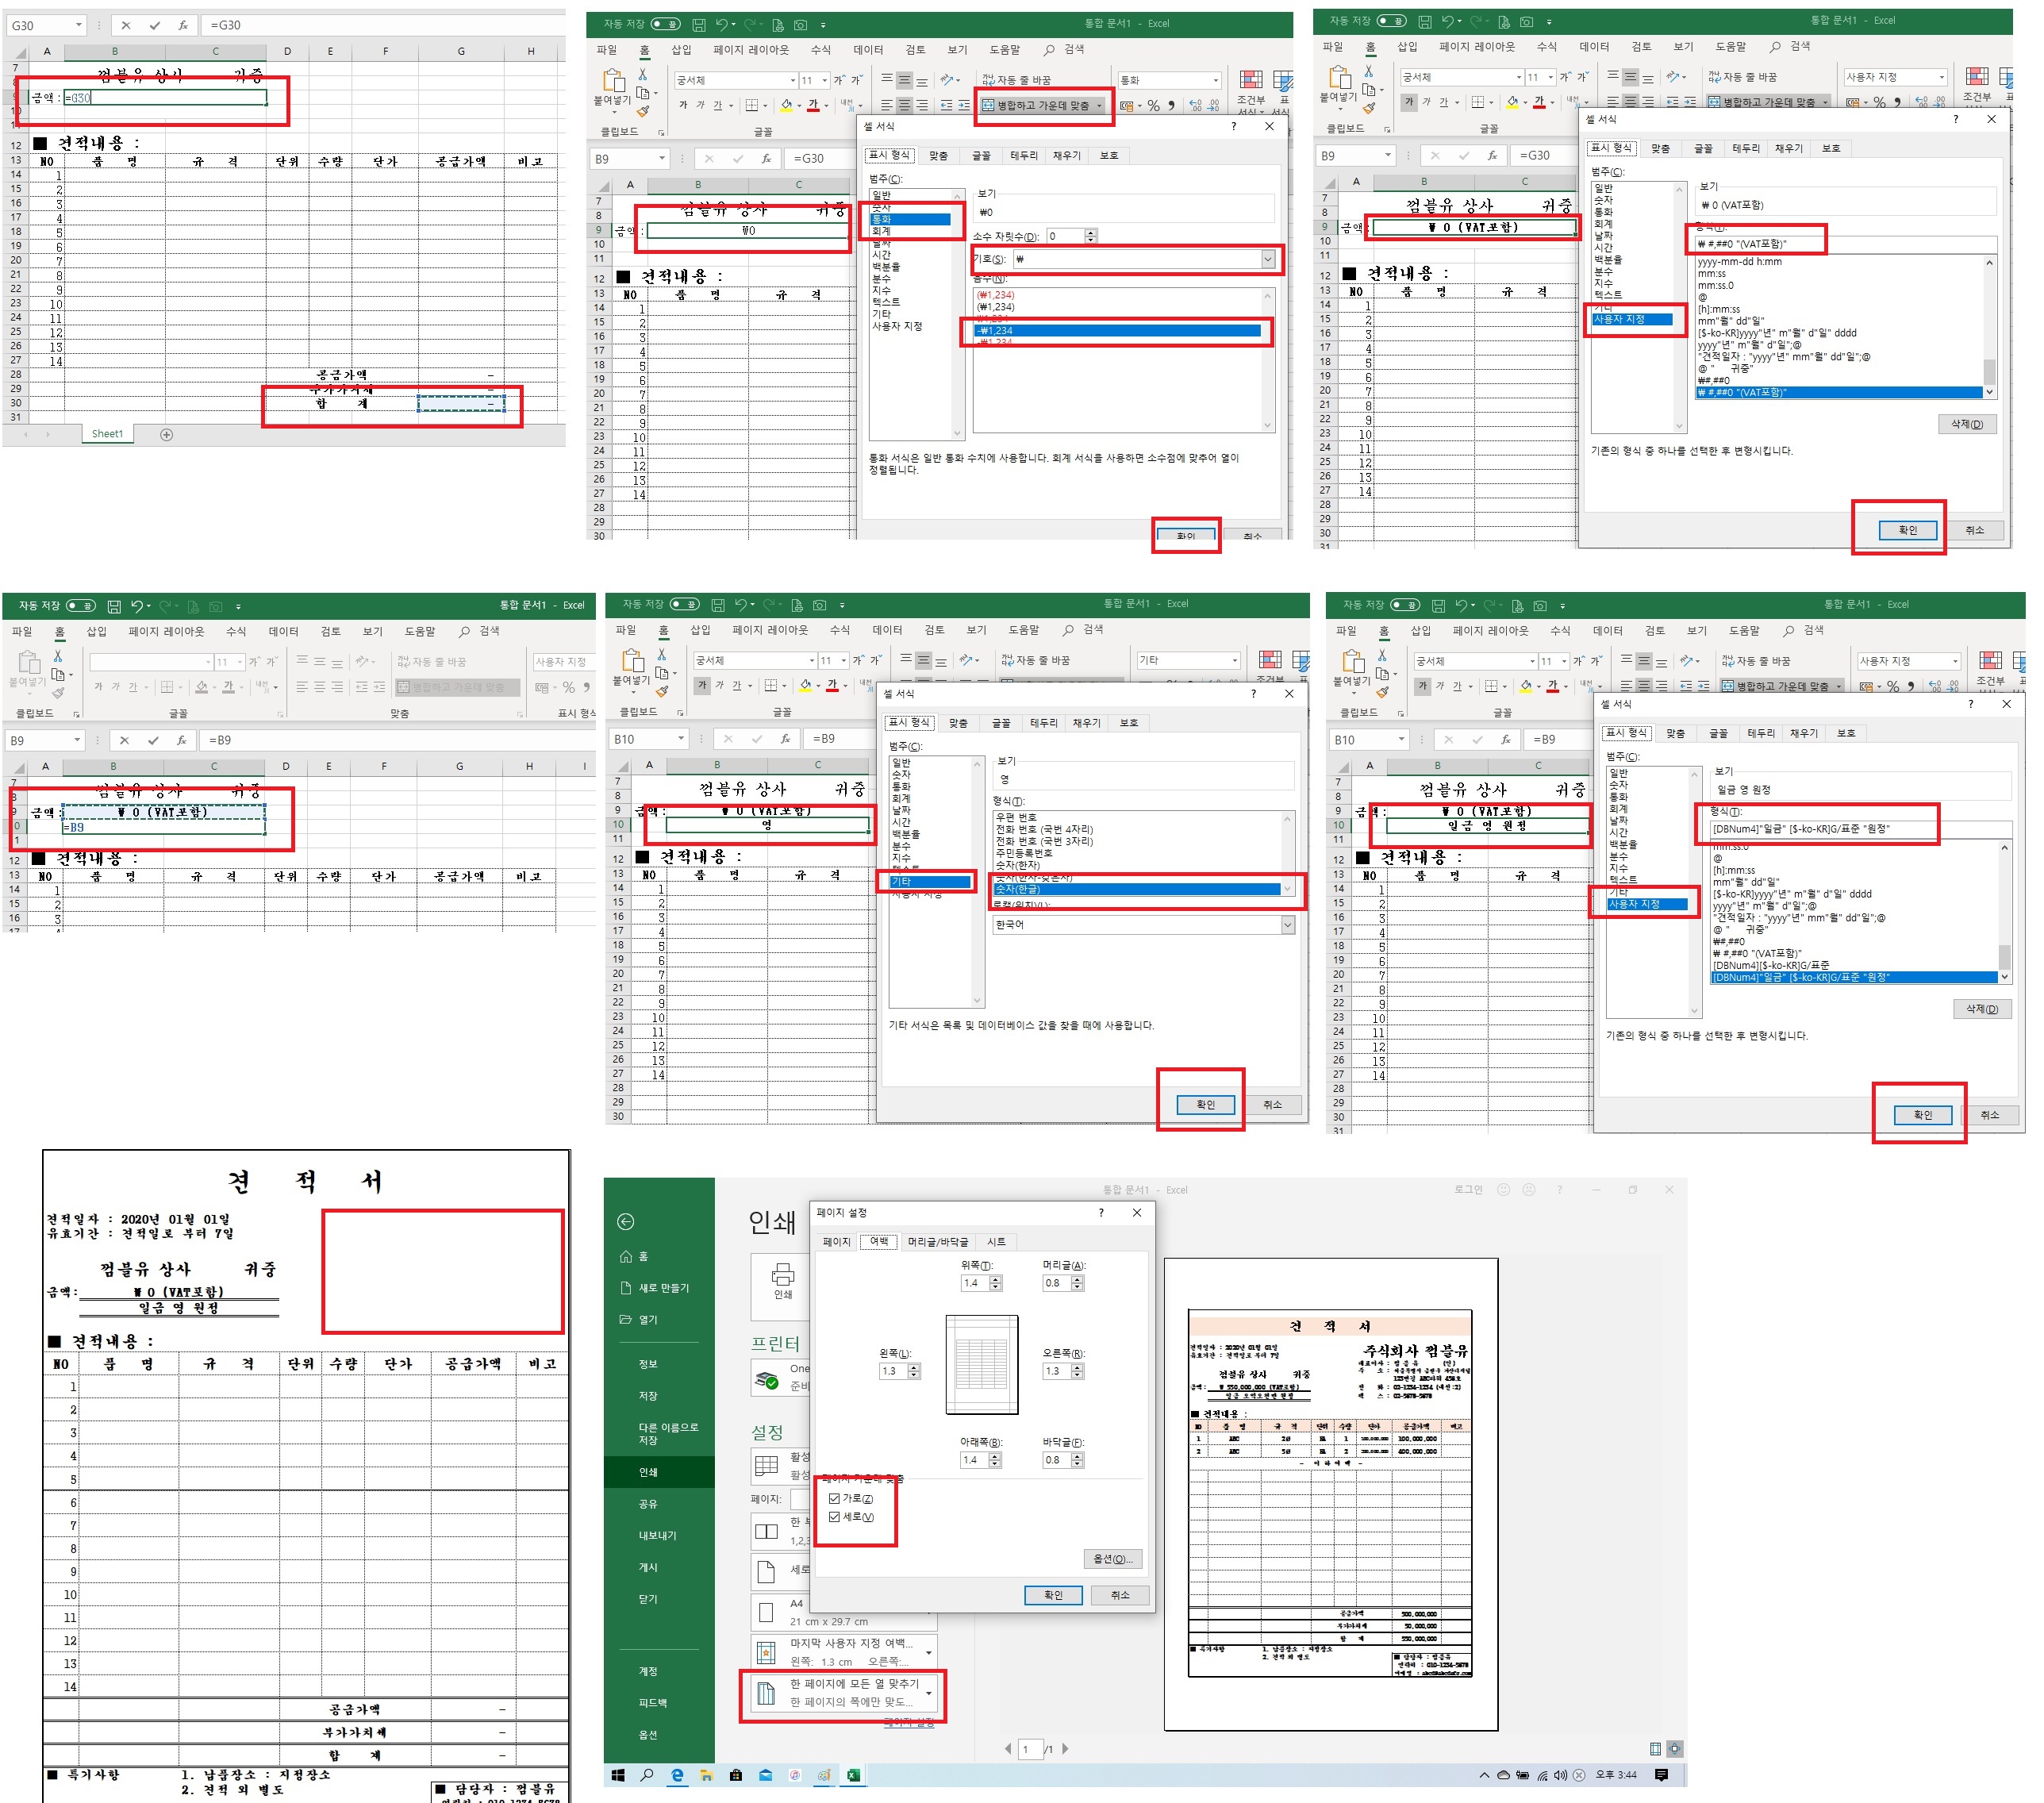This screenshot has height=1803, width=2044.
Task: Uncheck the 가로 centering checkbox
Action: (x=834, y=1498)
